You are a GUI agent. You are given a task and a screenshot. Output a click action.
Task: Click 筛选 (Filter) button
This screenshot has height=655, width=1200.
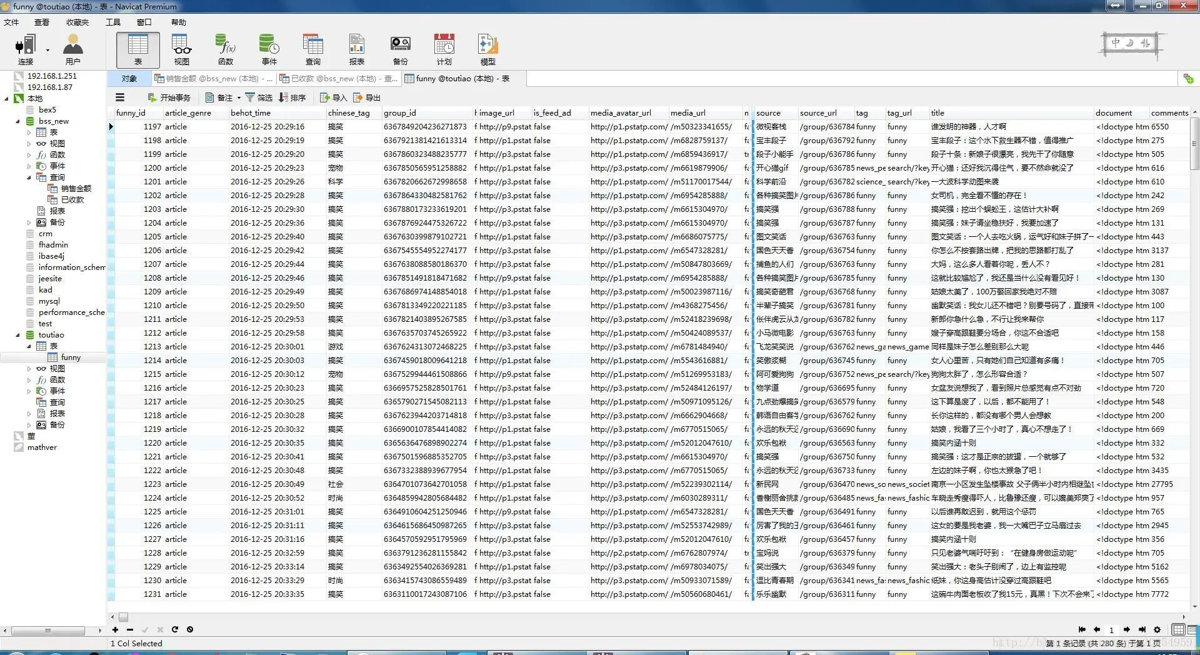pyautogui.click(x=259, y=97)
